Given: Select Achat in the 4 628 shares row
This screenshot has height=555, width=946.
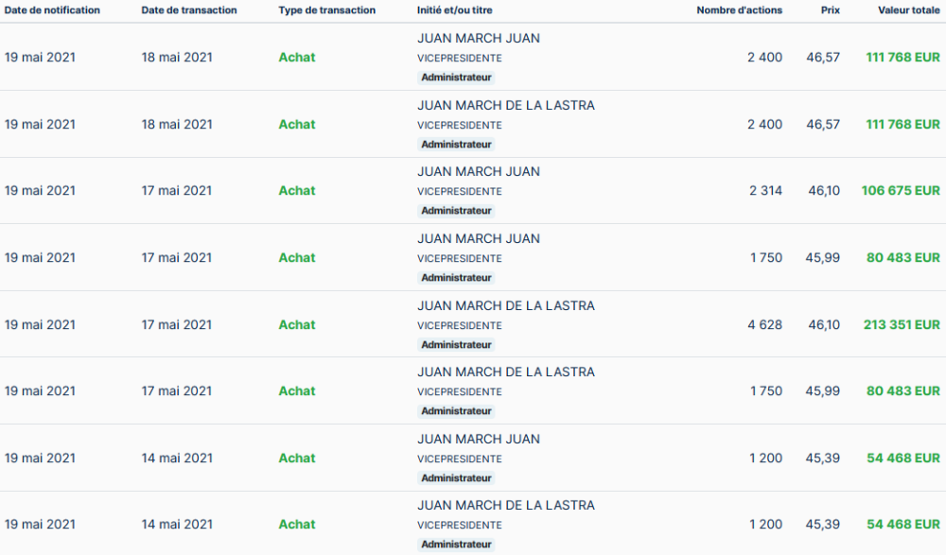Looking at the screenshot, I should click(297, 324).
